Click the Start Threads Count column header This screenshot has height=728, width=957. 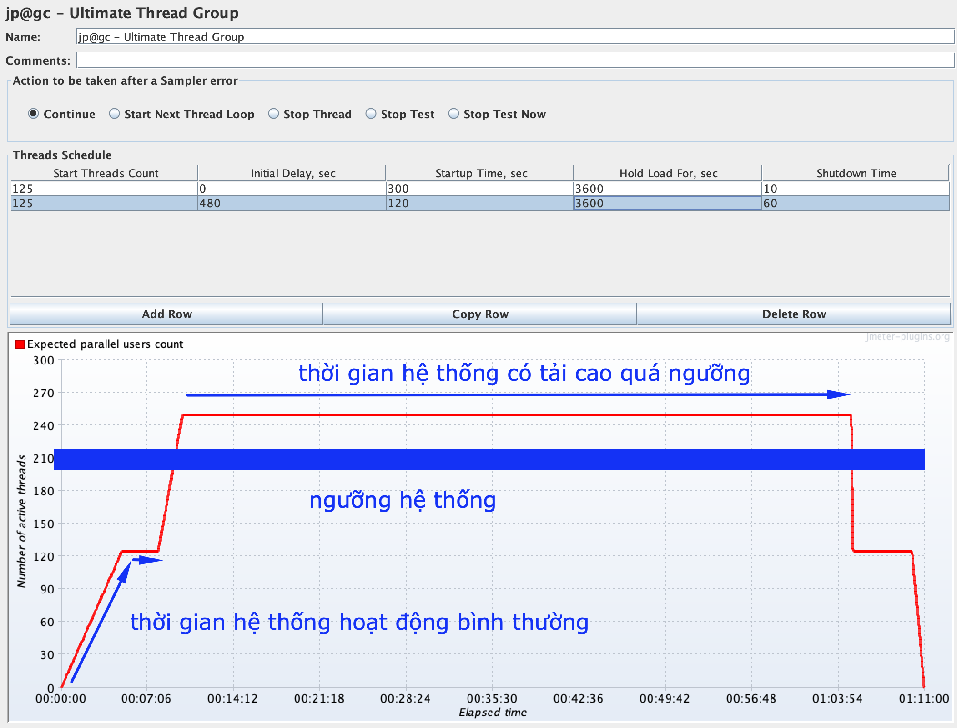tap(105, 173)
